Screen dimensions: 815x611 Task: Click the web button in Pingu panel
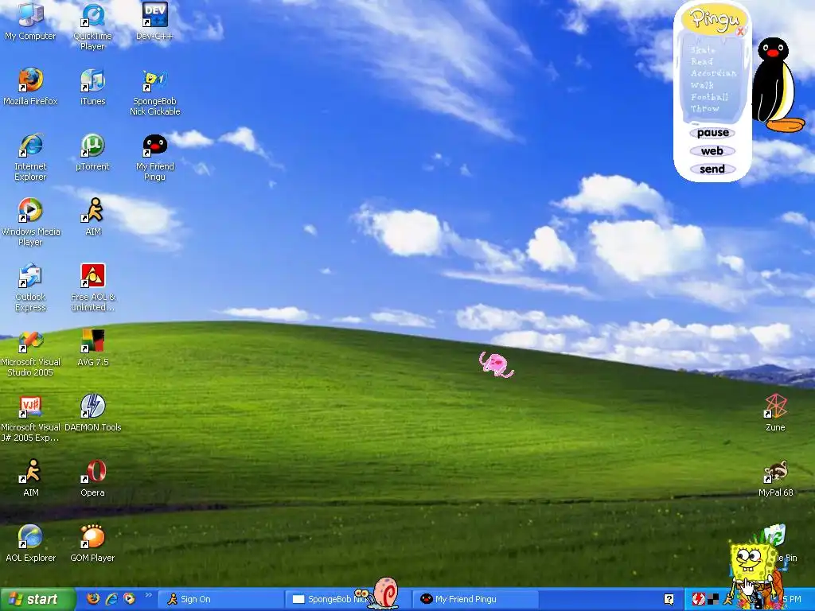[x=712, y=151]
